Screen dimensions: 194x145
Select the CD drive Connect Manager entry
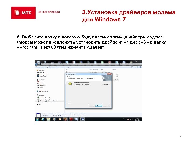click(x=47, y=101)
